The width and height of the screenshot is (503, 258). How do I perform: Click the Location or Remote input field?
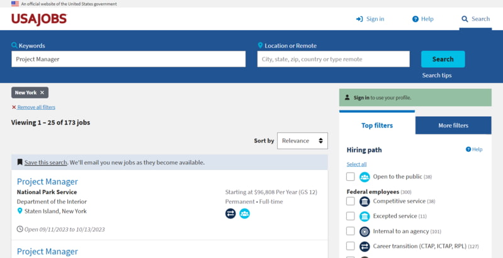click(333, 59)
